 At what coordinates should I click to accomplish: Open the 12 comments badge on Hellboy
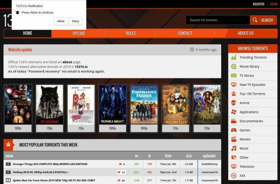pos(122,172)
